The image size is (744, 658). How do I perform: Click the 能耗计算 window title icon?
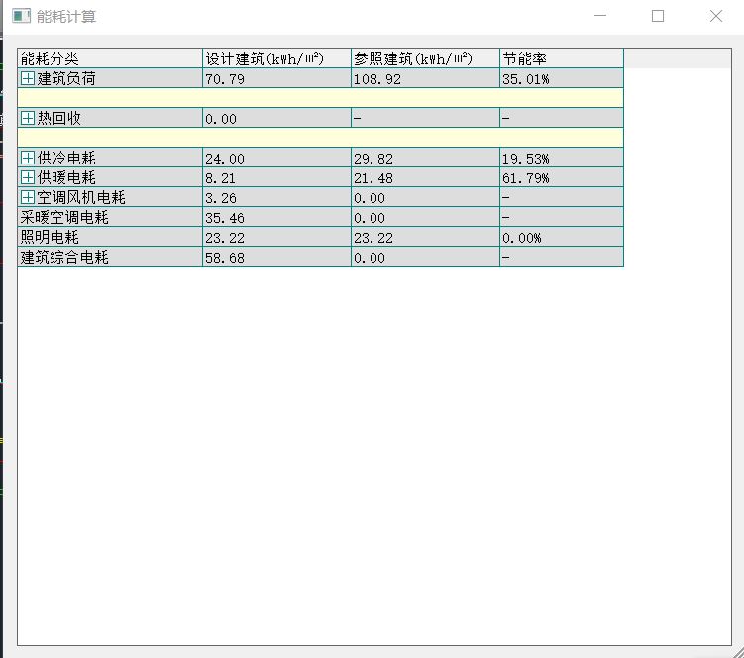(19, 17)
